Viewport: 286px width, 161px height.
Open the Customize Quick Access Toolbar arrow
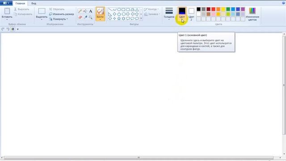(x=18, y=29)
